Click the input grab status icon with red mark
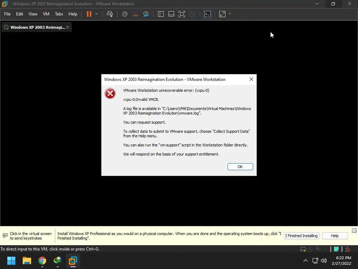This screenshot has height=269, width=358. point(348,249)
